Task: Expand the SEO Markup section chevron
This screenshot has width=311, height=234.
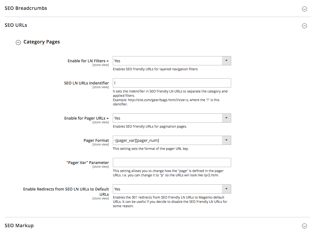Action: click(304, 226)
